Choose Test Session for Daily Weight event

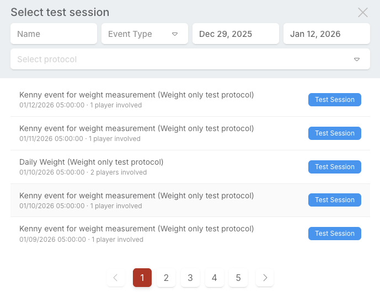point(334,167)
